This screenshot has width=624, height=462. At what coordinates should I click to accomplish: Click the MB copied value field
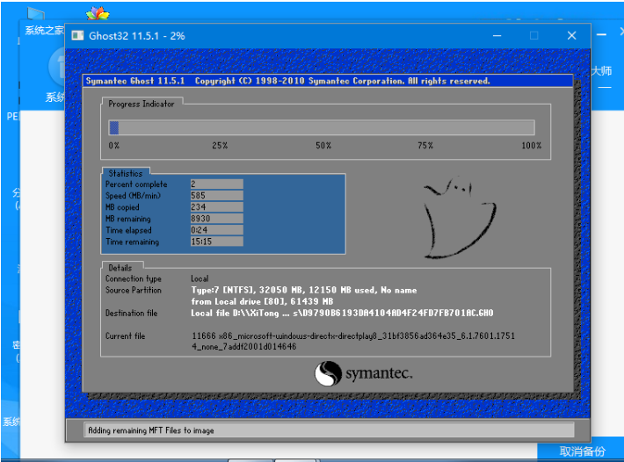click(216, 207)
